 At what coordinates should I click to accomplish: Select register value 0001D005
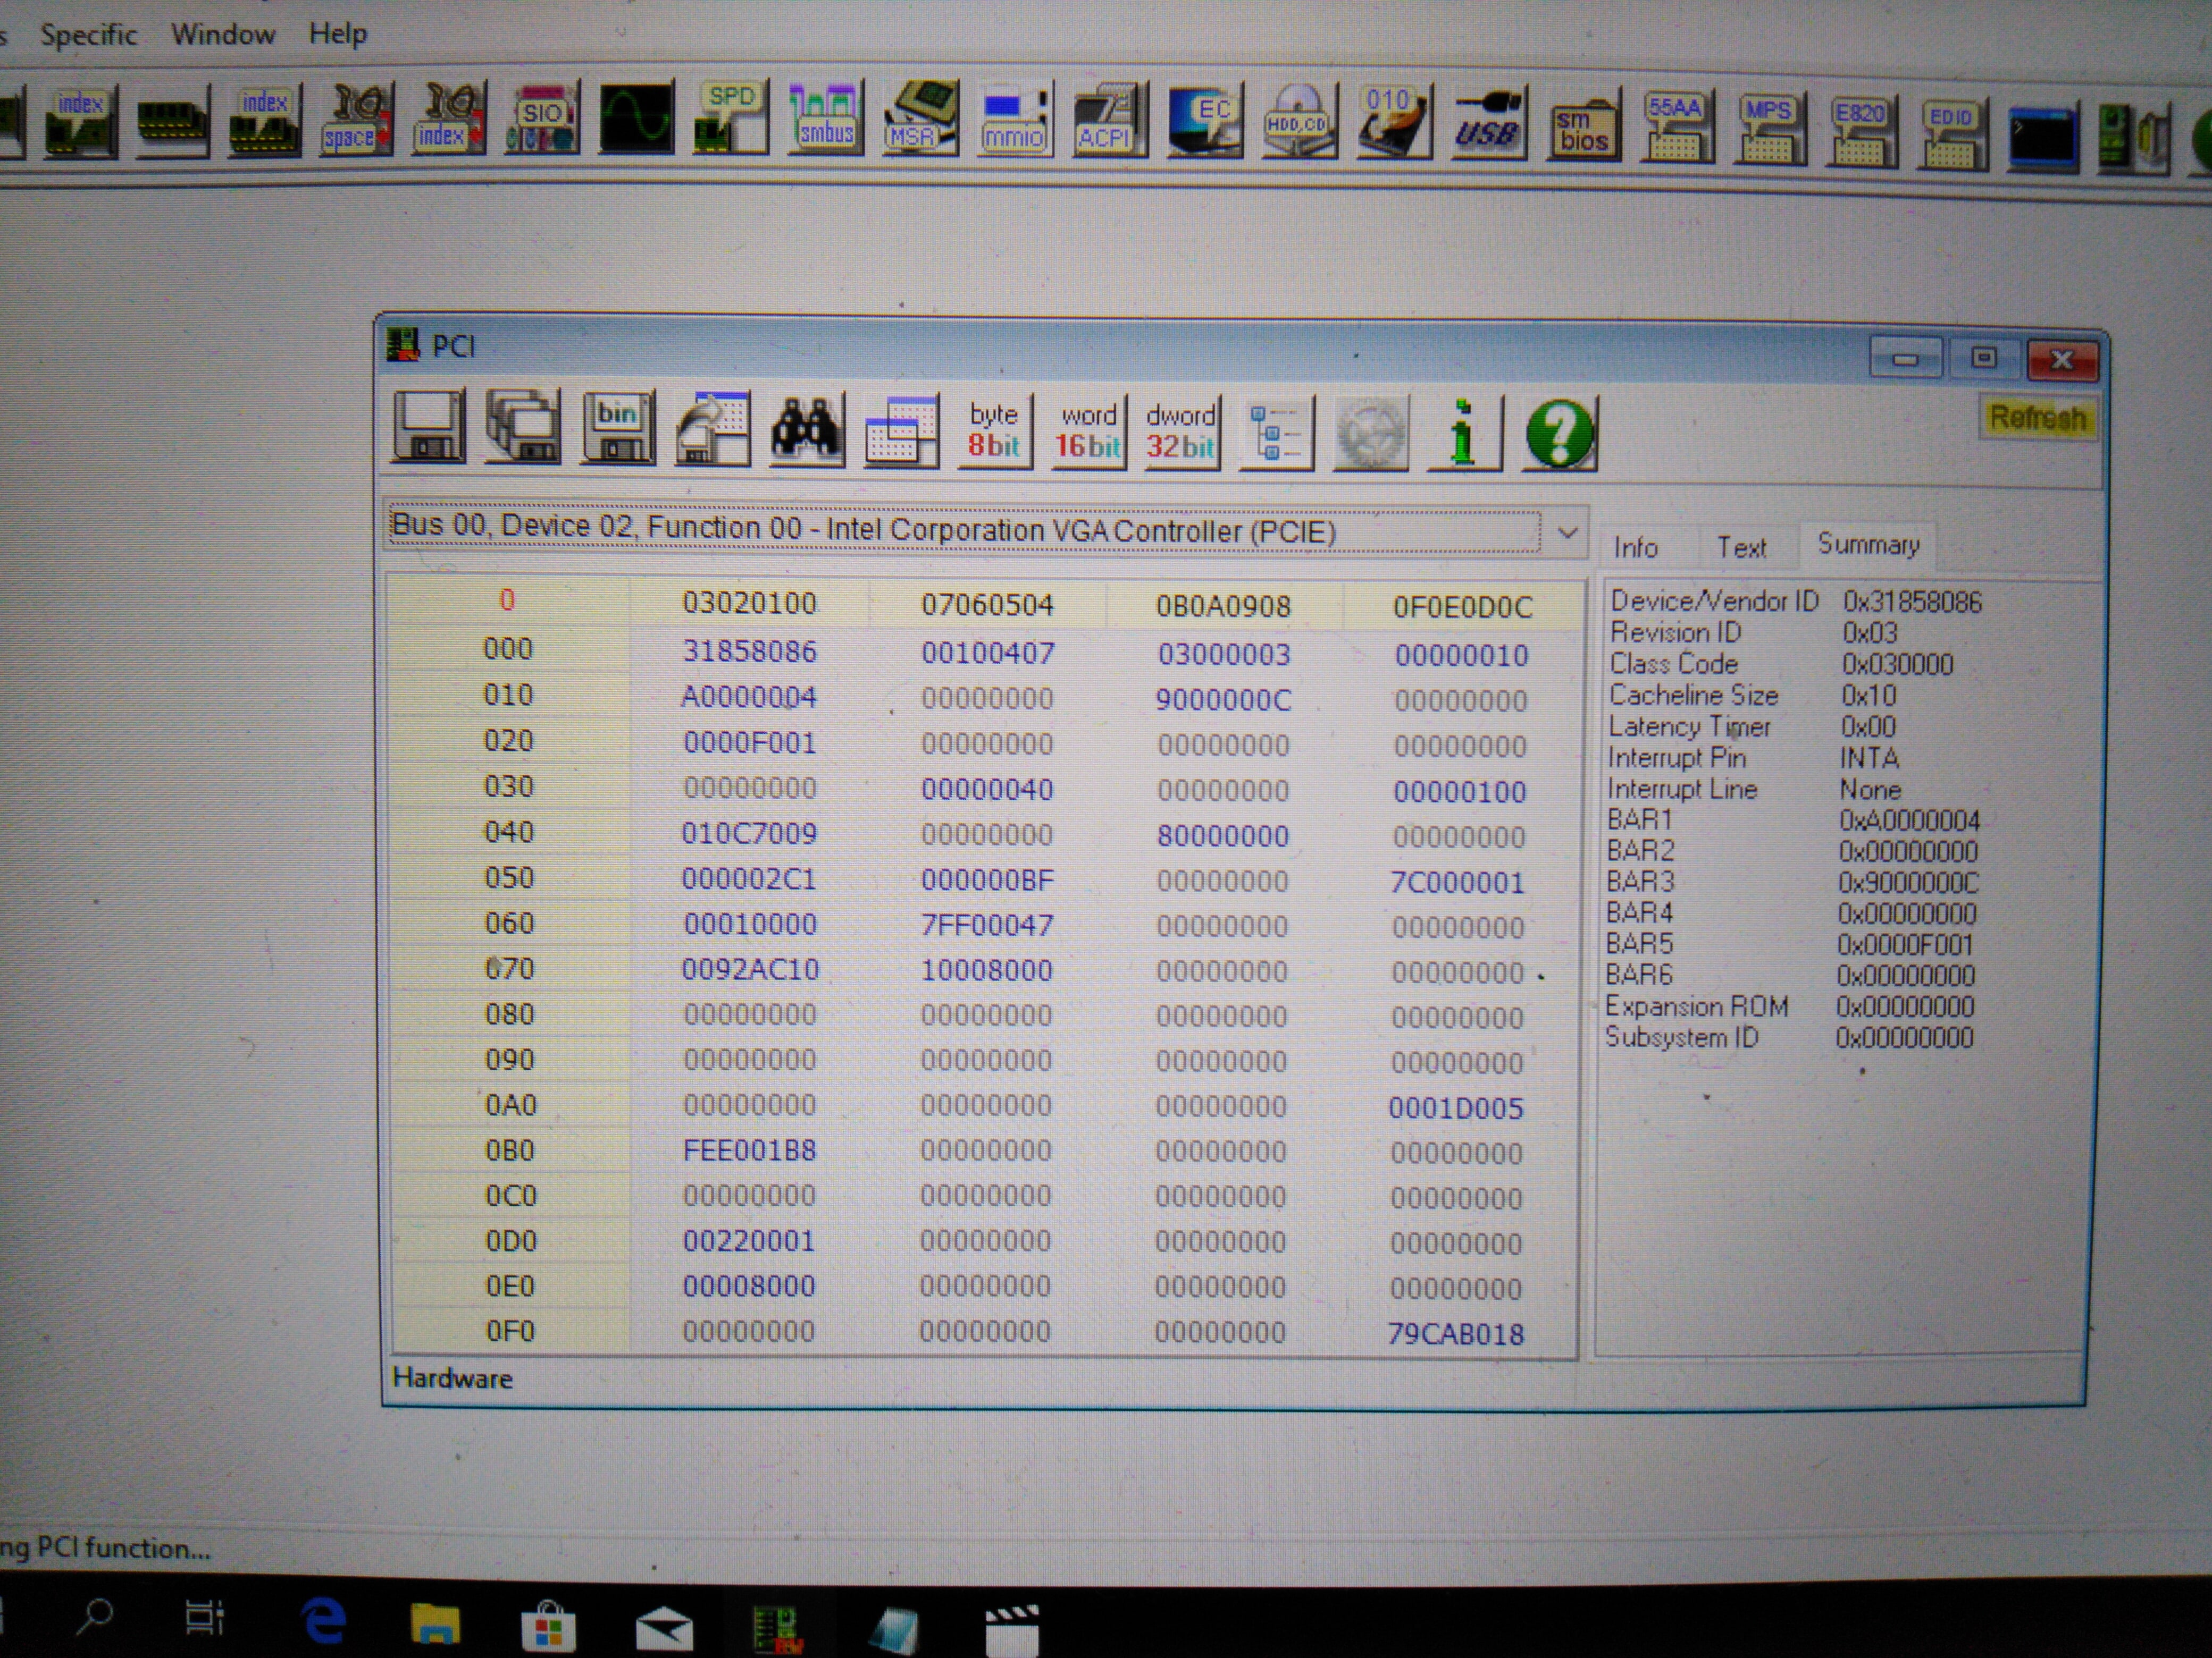tap(1455, 1109)
